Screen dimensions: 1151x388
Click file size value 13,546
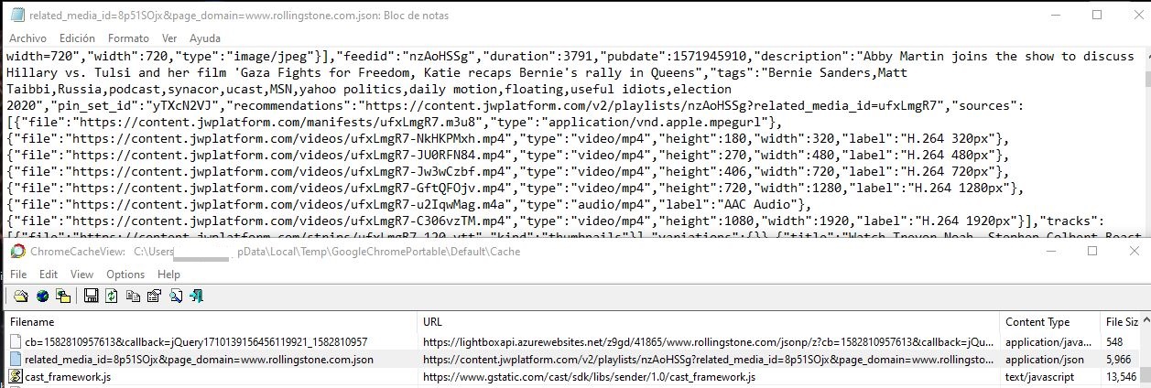click(x=1122, y=377)
